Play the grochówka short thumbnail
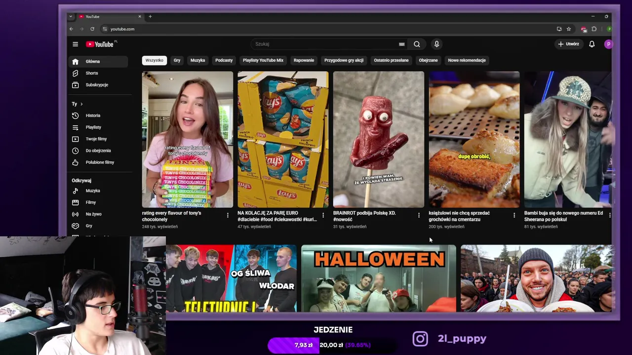The height and width of the screenshot is (355, 632). click(x=474, y=140)
